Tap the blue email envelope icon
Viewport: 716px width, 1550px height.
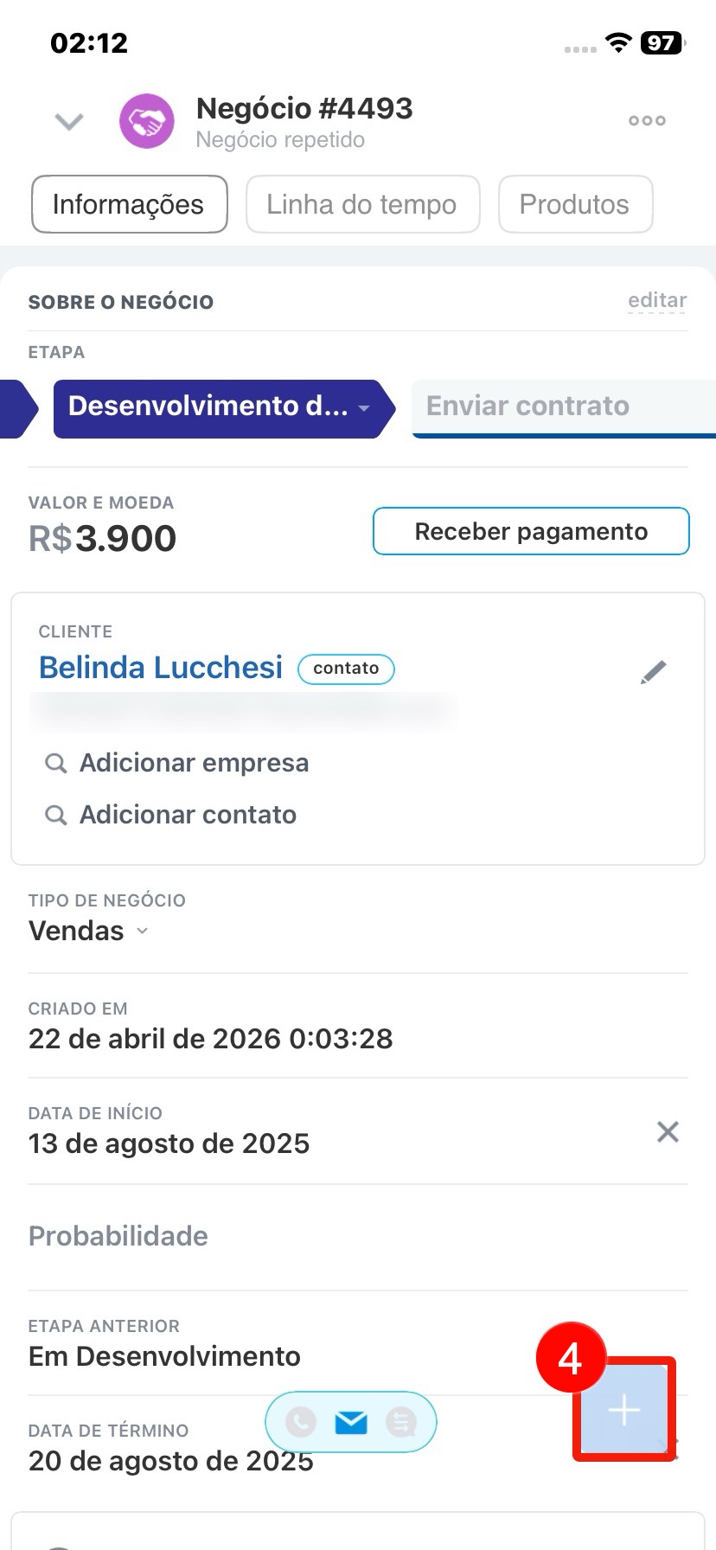(351, 1421)
